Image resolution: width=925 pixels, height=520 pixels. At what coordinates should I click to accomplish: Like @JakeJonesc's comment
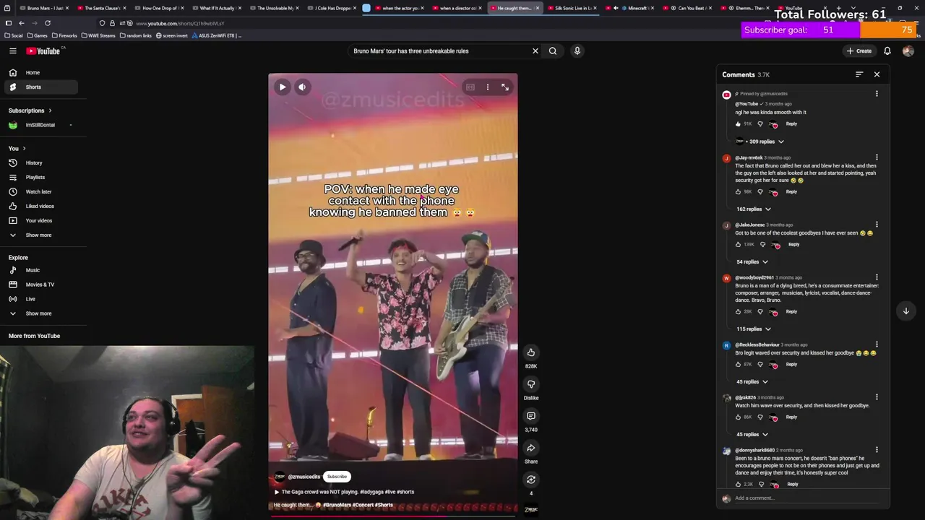738,244
